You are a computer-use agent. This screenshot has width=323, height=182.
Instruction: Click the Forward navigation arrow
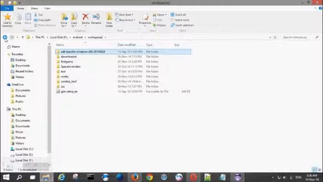tap(12, 37)
